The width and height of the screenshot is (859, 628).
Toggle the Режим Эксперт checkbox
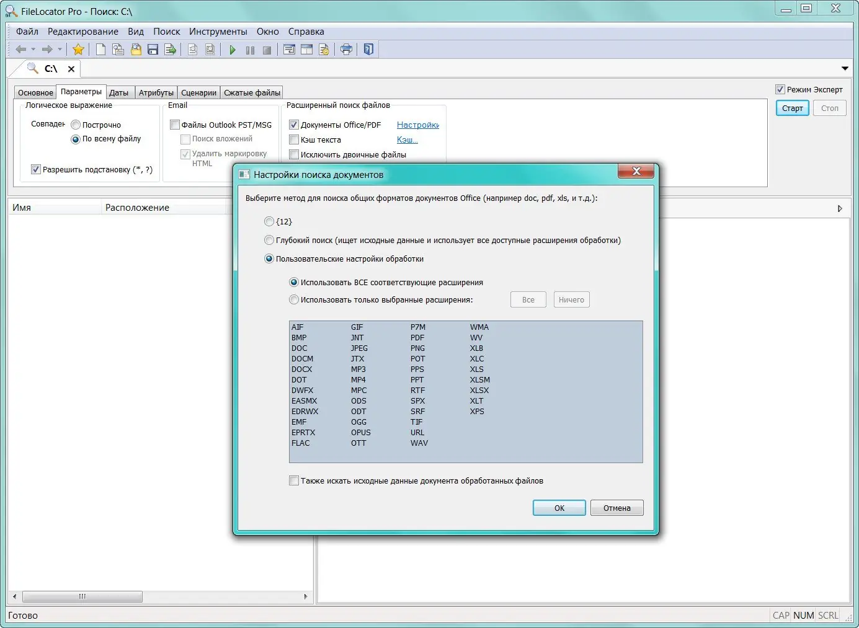click(x=780, y=89)
